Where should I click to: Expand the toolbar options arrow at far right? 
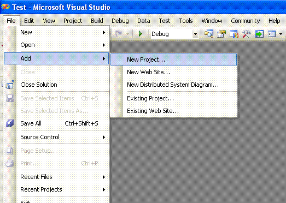coord(281,34)
